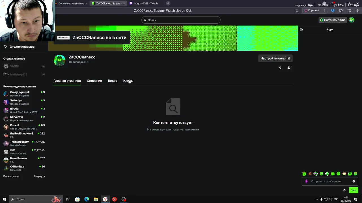The width and height of the screenshot is (362, 203).
Task: Switch to Главная страница tab
Action: (x=67, y=81)
